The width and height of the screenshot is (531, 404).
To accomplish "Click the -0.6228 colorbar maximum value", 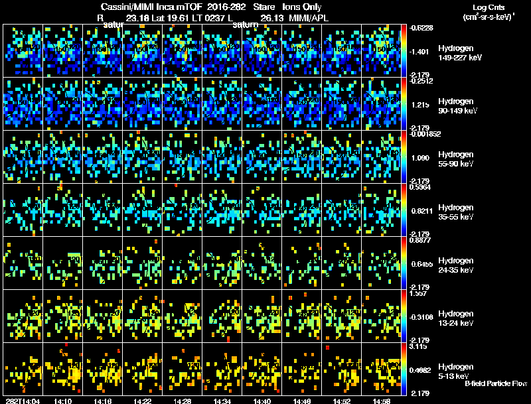I will 421,28.
